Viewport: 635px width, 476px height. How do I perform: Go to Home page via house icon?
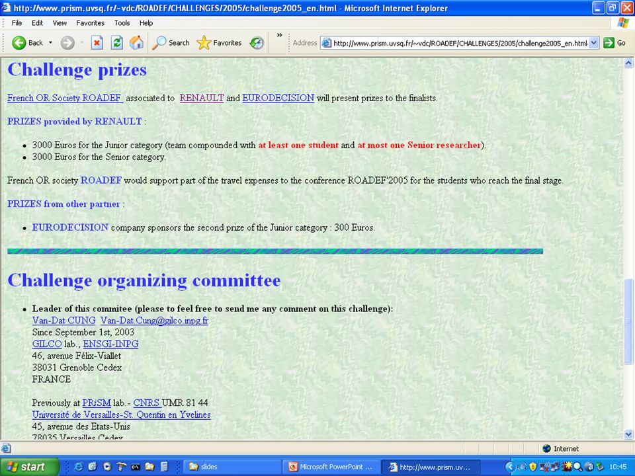[136, 42]
